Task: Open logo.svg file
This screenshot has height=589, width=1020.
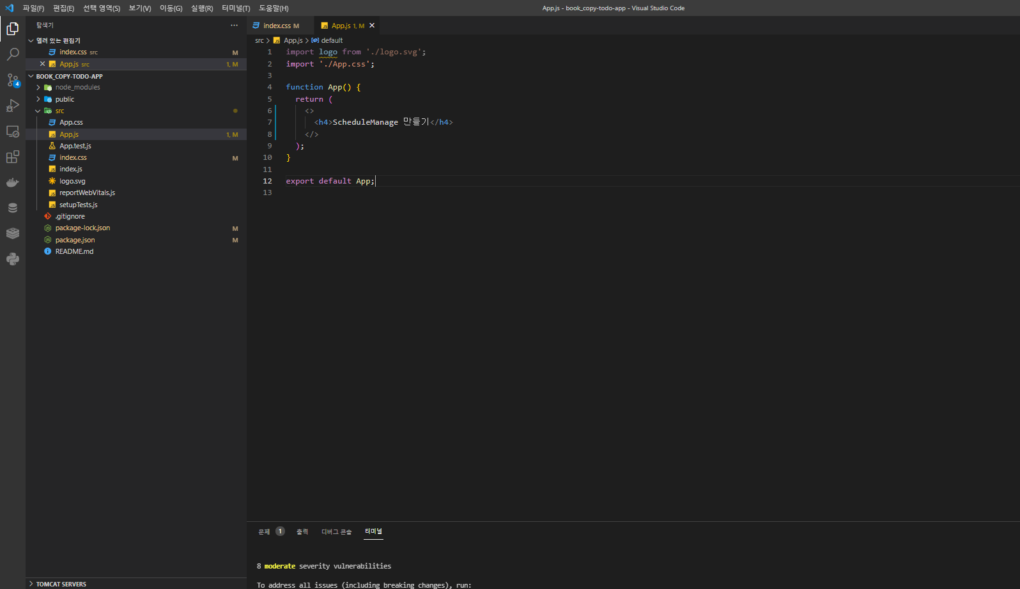Action: [x=136, y=181]
